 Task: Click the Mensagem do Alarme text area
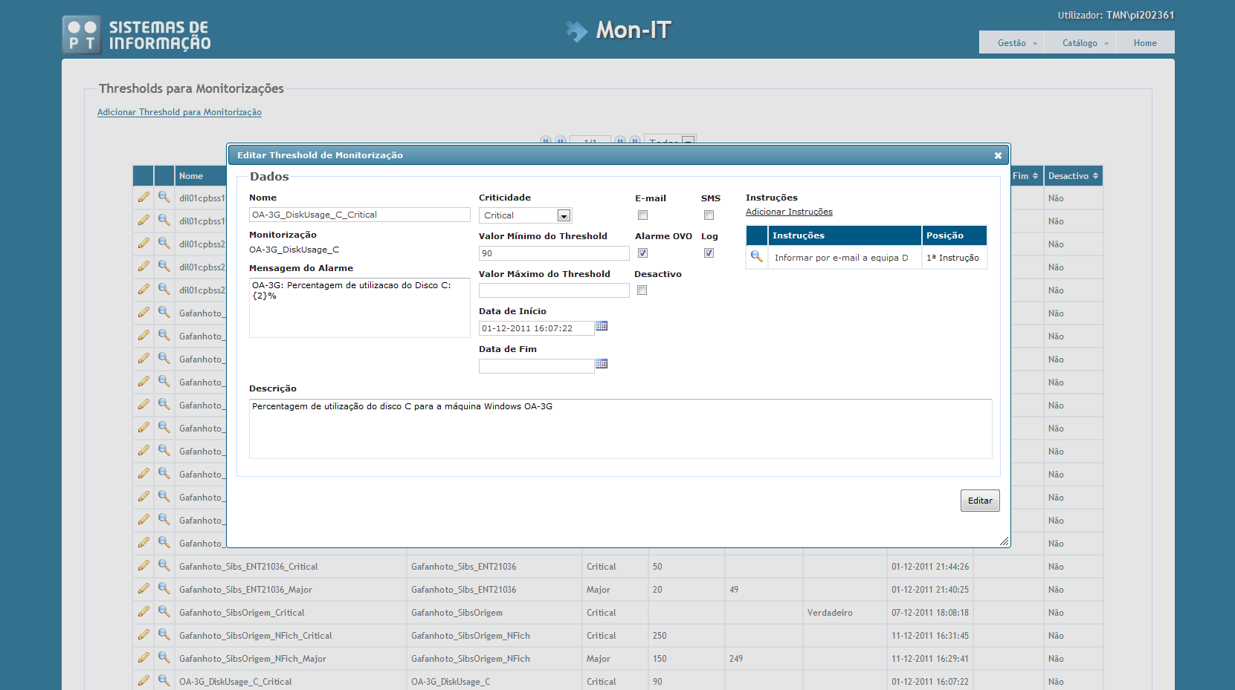(360, 307)
